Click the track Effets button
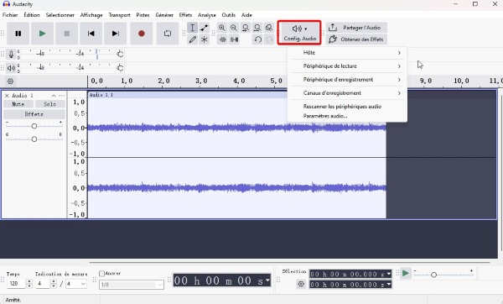Image resolution: width=503 pixels, height=304 pixels. point(34,114)
